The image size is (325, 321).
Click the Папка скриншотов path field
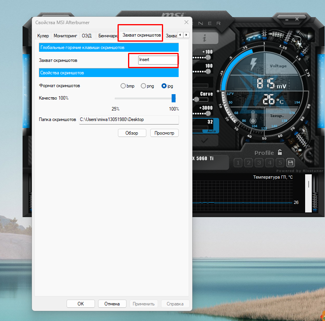129,119
